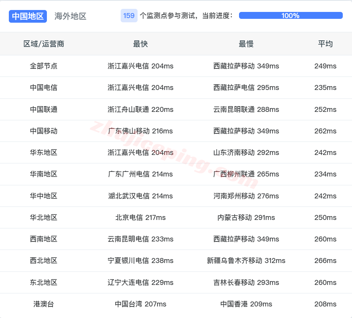The width and height of the screenshot is (352, 318).
Task: Click the 平均 column header
Action: [x=326, y=44]
